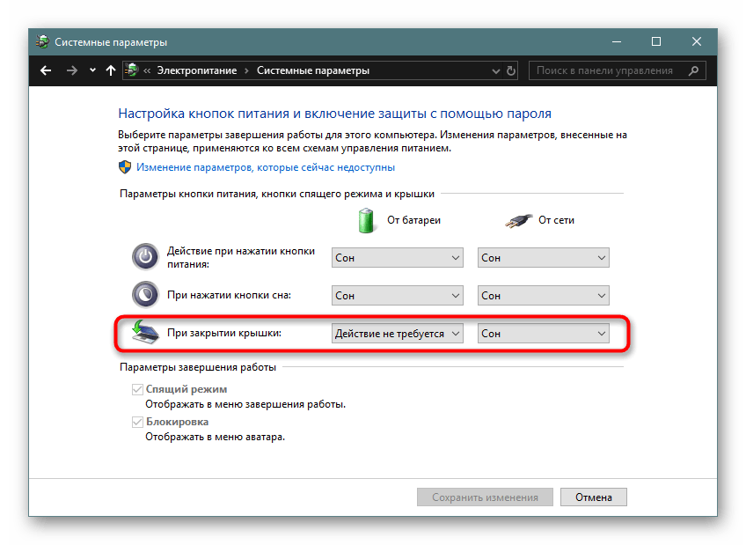Click the power button icon

(x=145, y=256)
